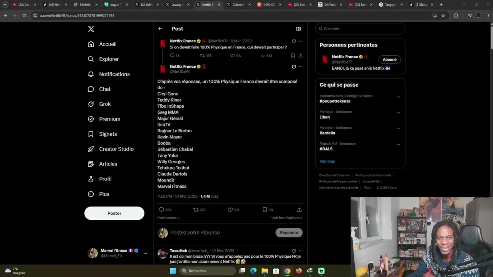493x277 pixels.
Task: Open more options on first post
Action: 301,41
